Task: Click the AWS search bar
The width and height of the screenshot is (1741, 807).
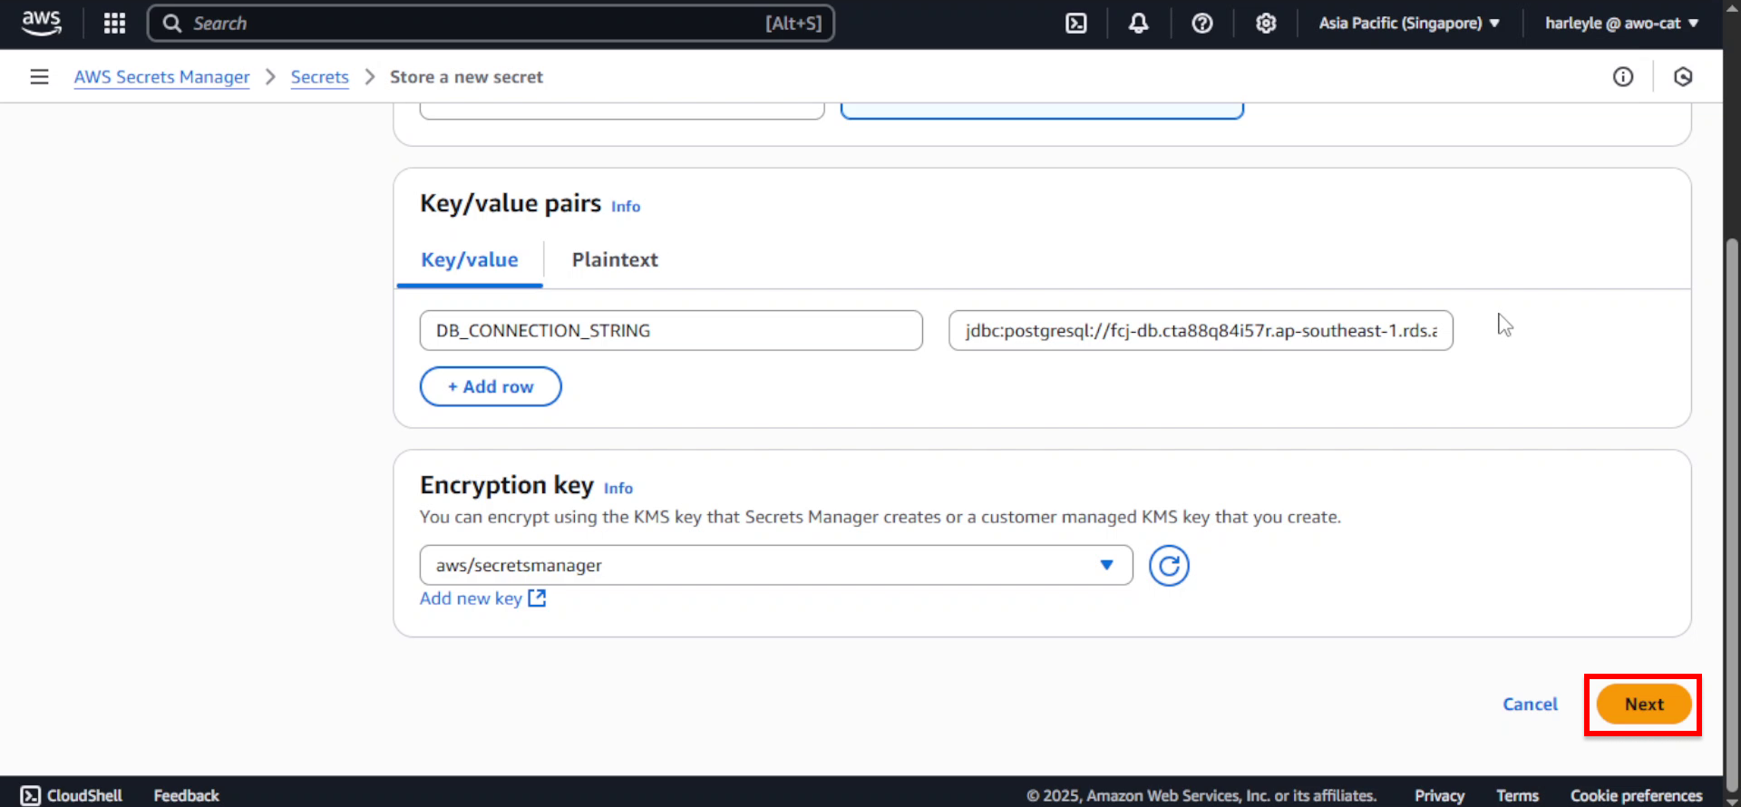Action: (x=491, y=23)
